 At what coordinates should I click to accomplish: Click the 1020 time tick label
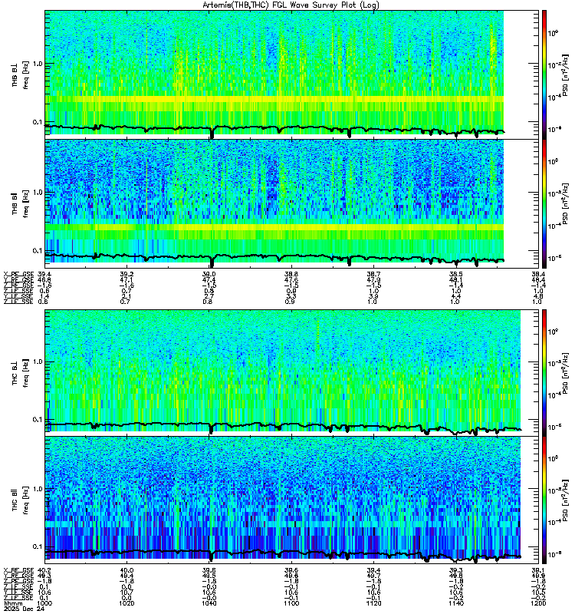tap(127, 603)
